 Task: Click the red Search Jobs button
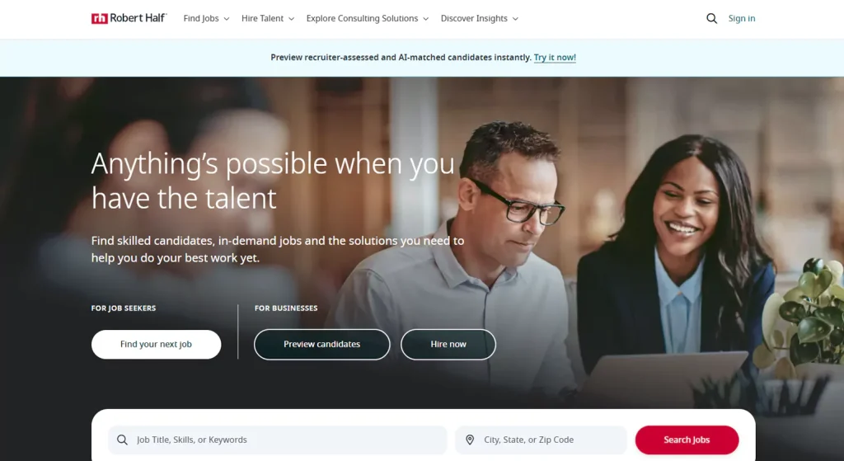pyautogui.click(x=687, y=440)
